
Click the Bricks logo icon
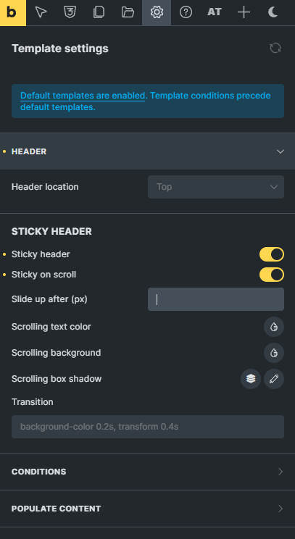click(x=13, y=13)
